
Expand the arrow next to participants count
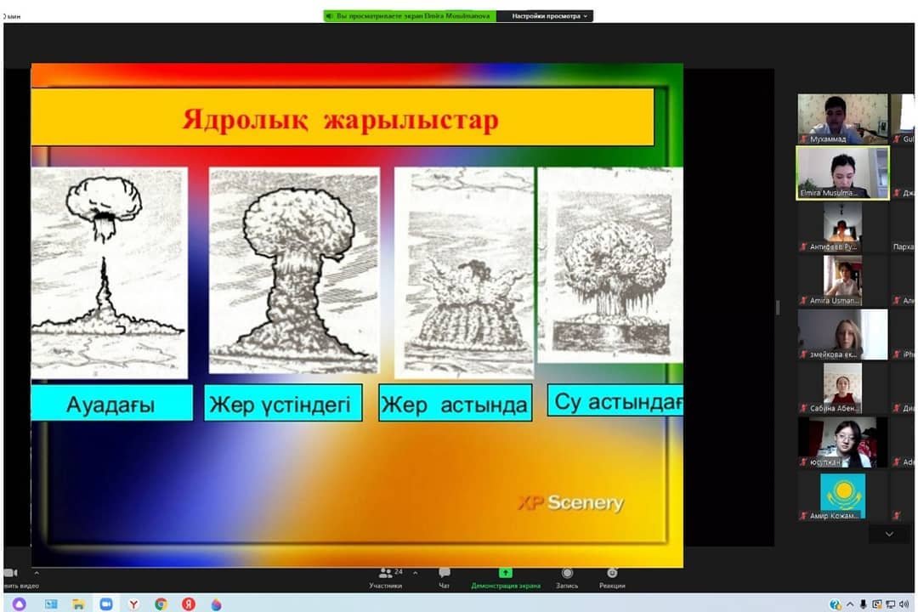pos(413,570)
